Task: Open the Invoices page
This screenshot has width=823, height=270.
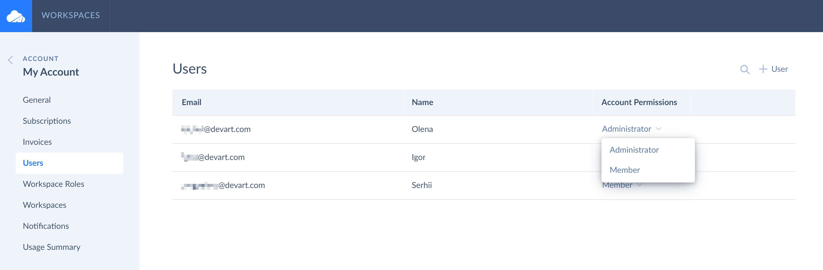Action: pos(37,142)
